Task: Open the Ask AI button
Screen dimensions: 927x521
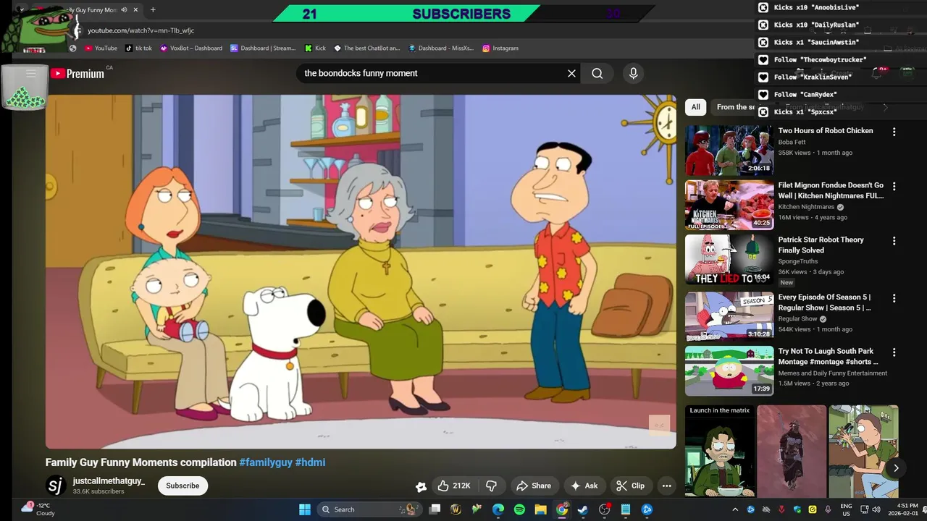Action: [x=584, y=486]
